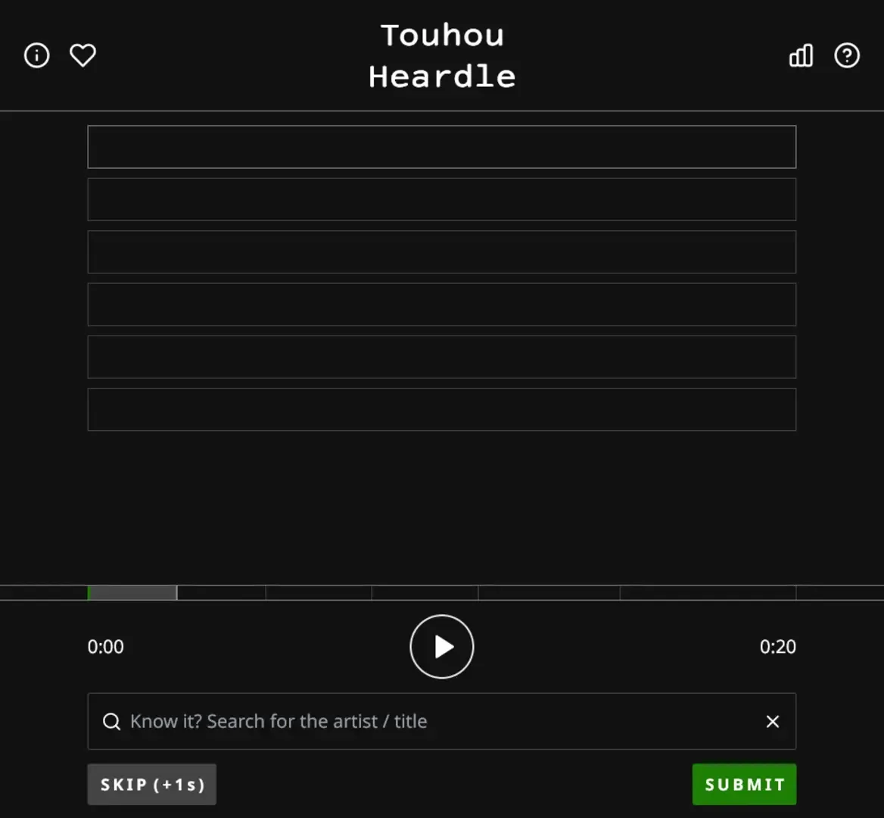884x818 pixels.
Task: Clear the search with the X icon
Action: click(x=773, y=722)
